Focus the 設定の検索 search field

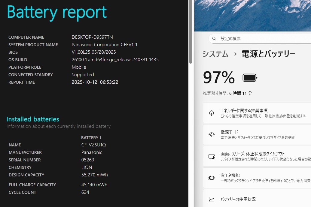click(x=260, y=39)
